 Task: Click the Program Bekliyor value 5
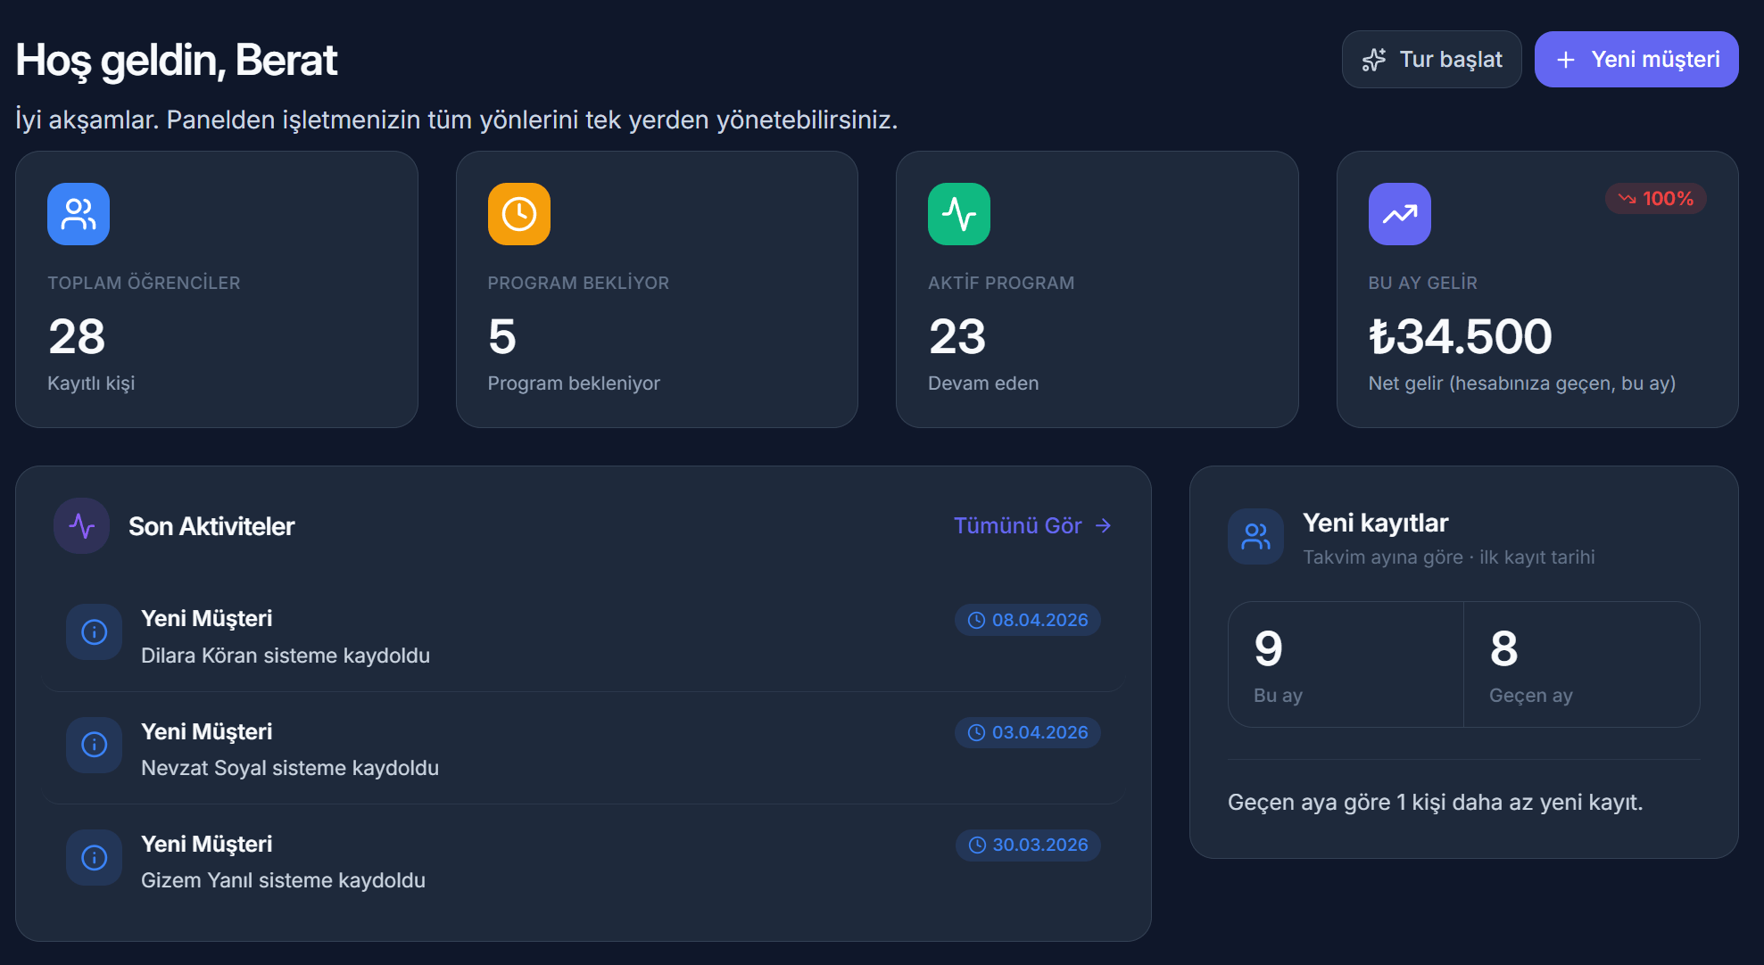click(x=502, y=336)
